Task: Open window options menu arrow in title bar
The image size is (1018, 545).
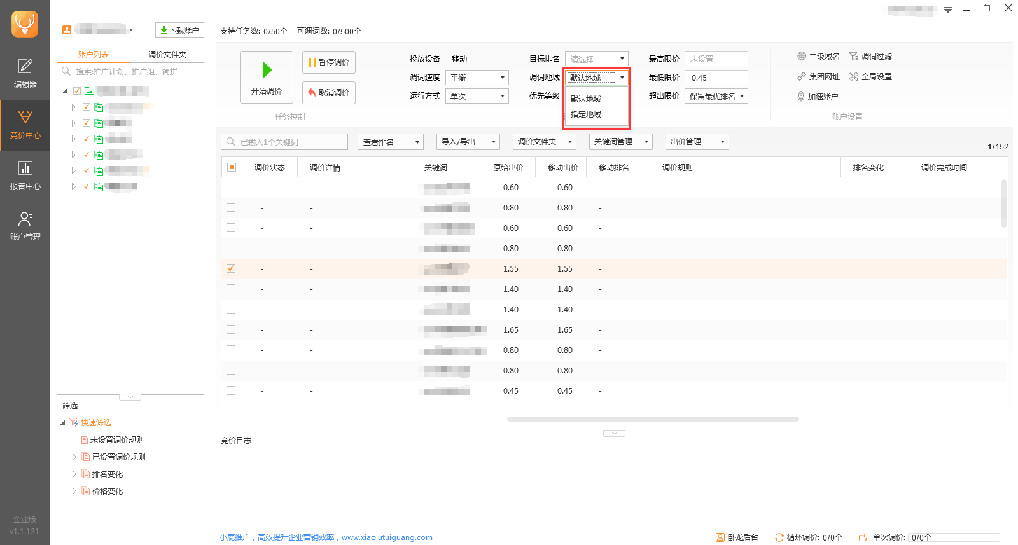Action: (948, 10)
